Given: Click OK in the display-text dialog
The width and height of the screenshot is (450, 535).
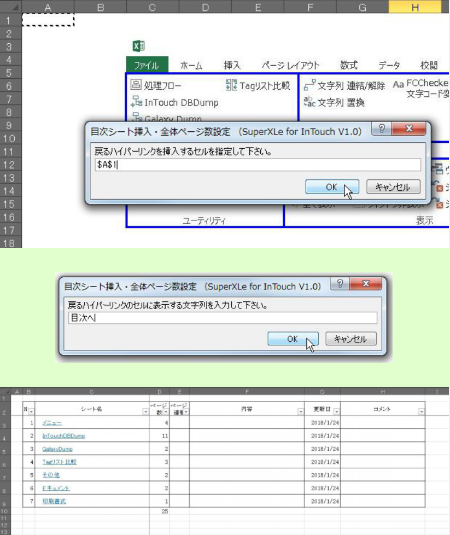Looking at the screenshot, I should 293,339.
